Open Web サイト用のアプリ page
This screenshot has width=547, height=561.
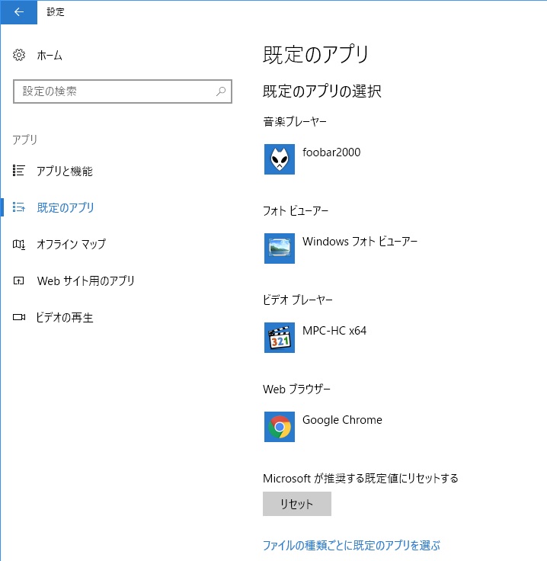click(86, 280)
